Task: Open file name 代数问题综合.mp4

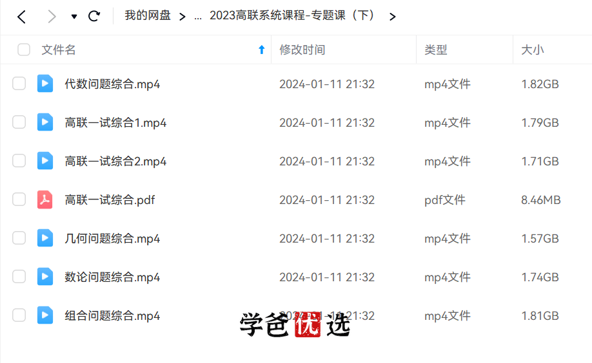Action: pos(112,84)
